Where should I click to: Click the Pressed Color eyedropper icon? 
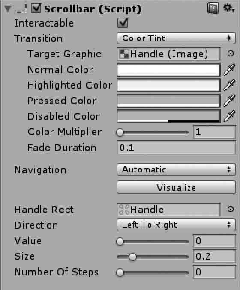(x=229, y=101)
